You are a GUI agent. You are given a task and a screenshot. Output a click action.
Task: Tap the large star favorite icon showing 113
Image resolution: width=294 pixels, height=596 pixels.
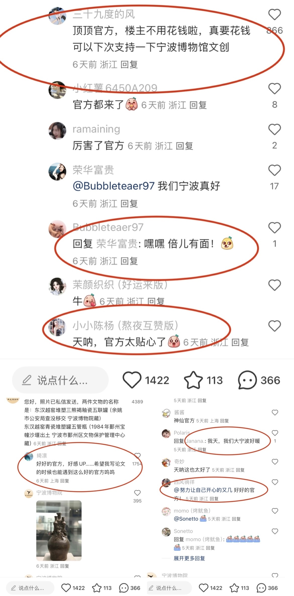pos(193,380)
